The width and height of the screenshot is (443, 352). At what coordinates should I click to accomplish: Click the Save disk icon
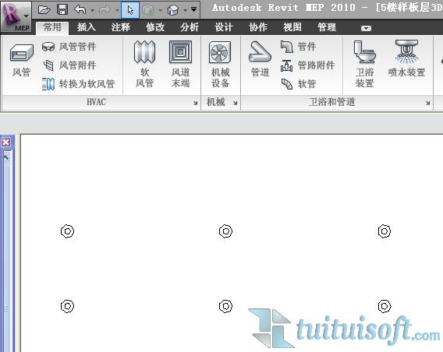[62, 10]
